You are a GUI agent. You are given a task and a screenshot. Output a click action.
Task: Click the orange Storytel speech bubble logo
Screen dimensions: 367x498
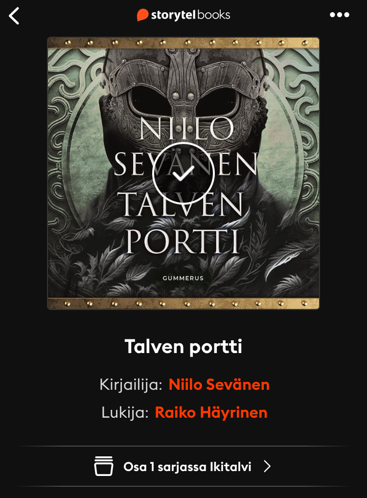tap(142, 15)
